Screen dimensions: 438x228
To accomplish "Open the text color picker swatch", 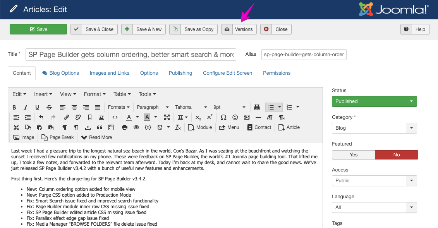I will [129, 117].
